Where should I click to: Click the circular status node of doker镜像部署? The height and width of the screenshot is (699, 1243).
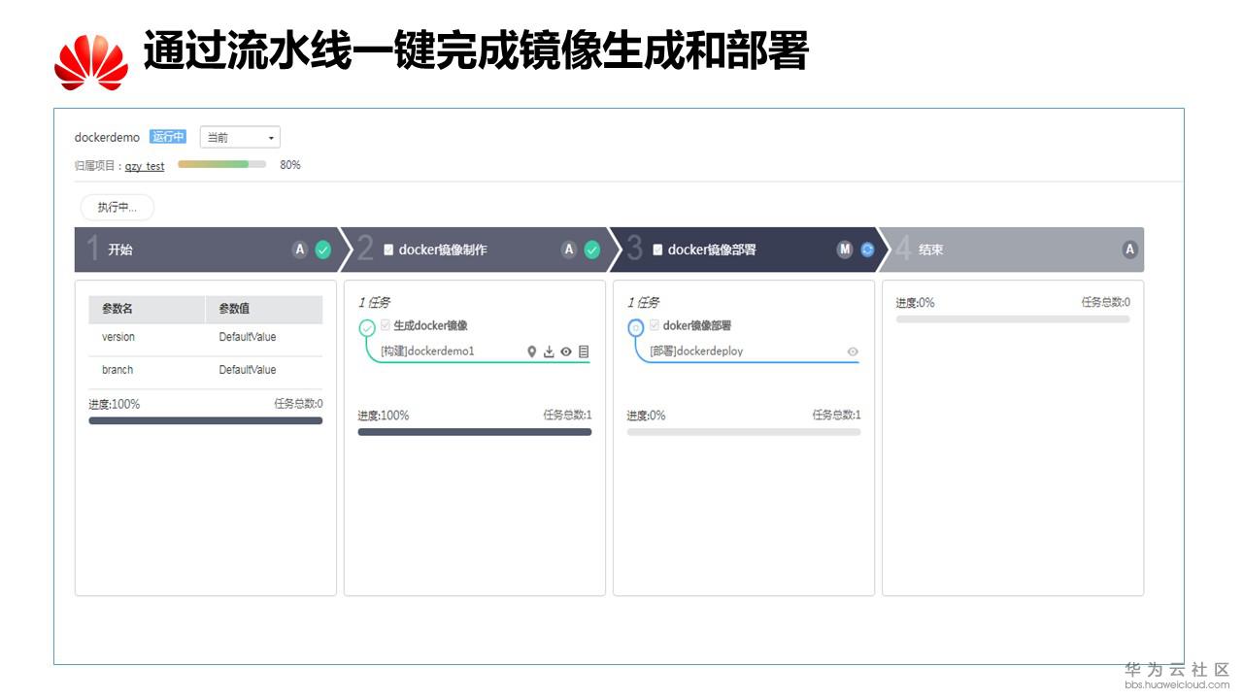pos(634,327)
